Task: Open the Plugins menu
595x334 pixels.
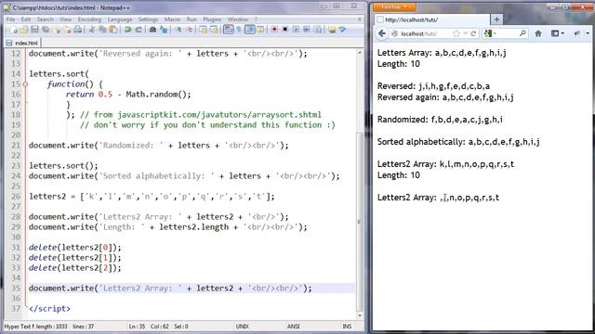Action: pyautogui.click(x=212, y=19)
